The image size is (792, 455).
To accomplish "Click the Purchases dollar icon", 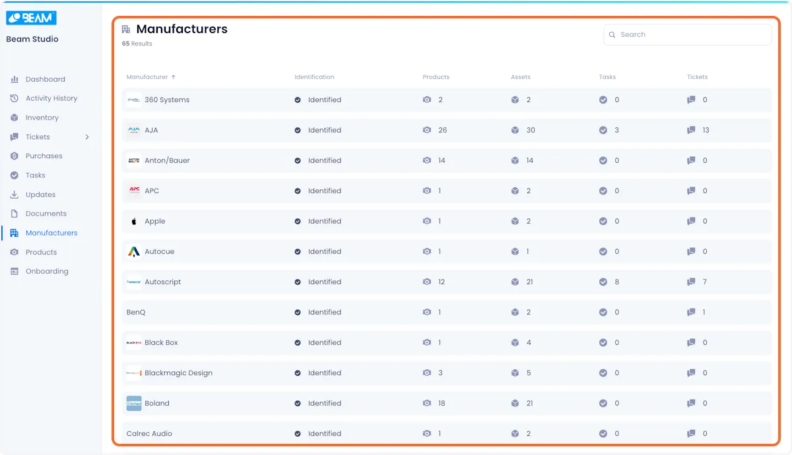I will tap(15, 156).
